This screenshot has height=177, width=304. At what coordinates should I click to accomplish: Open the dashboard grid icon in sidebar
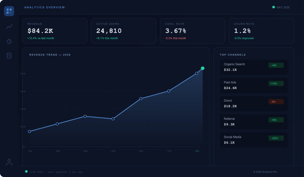(9, 11)
